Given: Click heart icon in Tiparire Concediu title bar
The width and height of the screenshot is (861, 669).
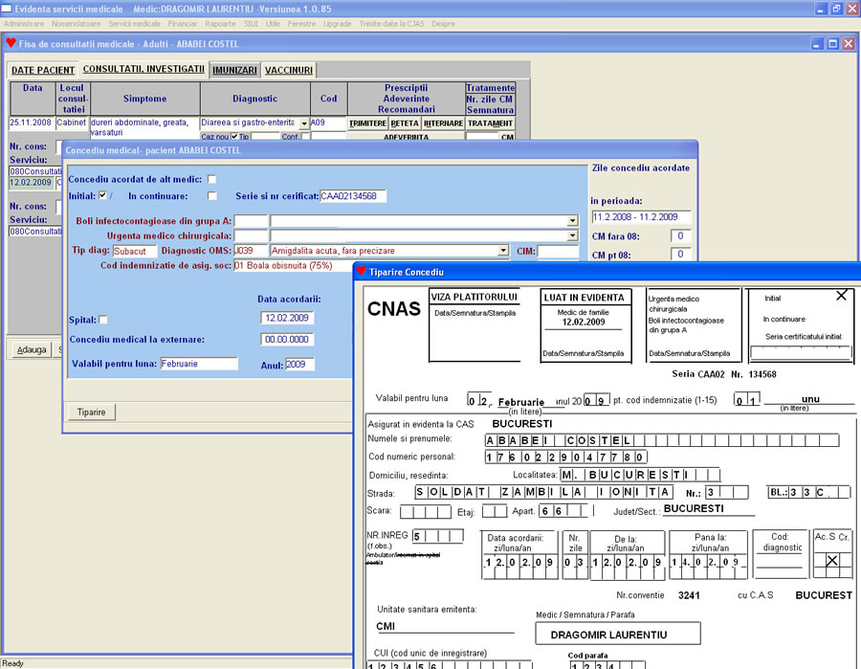Looking at the screenshot, I should coord(361,272).
